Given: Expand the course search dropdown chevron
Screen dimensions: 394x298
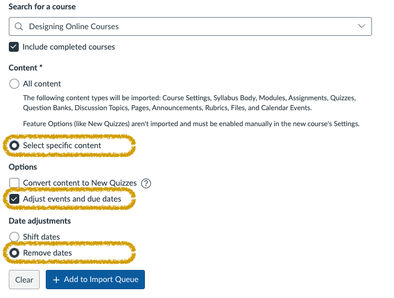Looking at the screenshot, I should [361, 26].
